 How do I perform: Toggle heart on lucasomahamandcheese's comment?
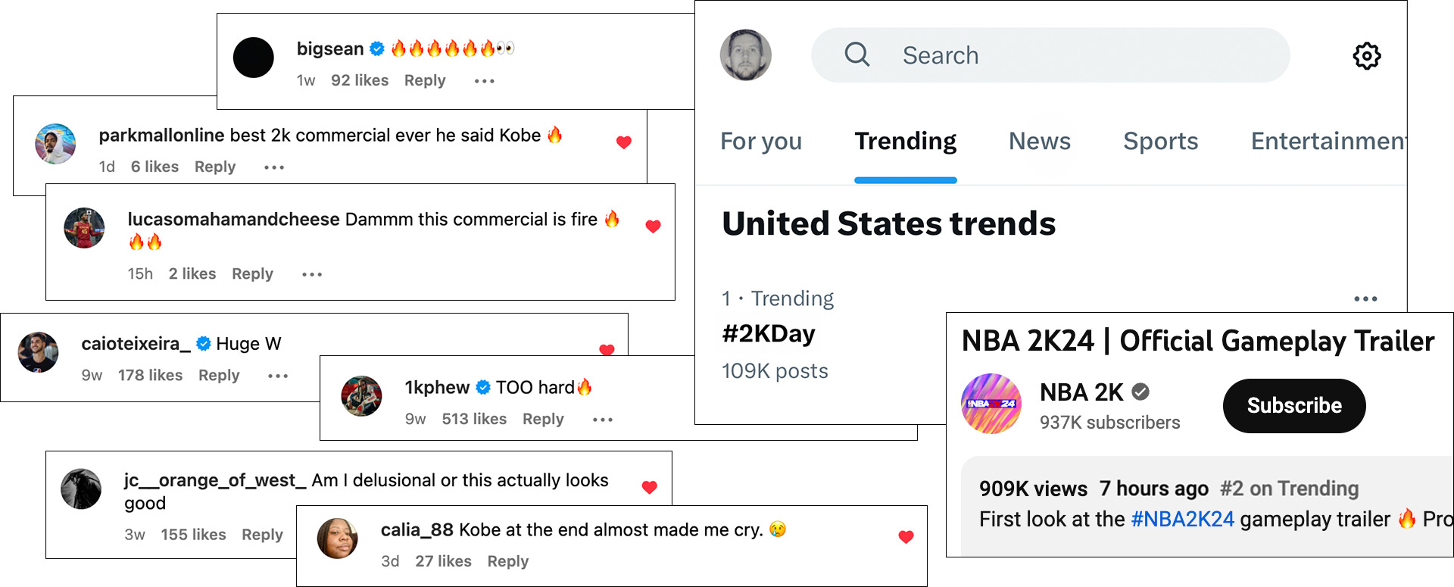point(653,226)
